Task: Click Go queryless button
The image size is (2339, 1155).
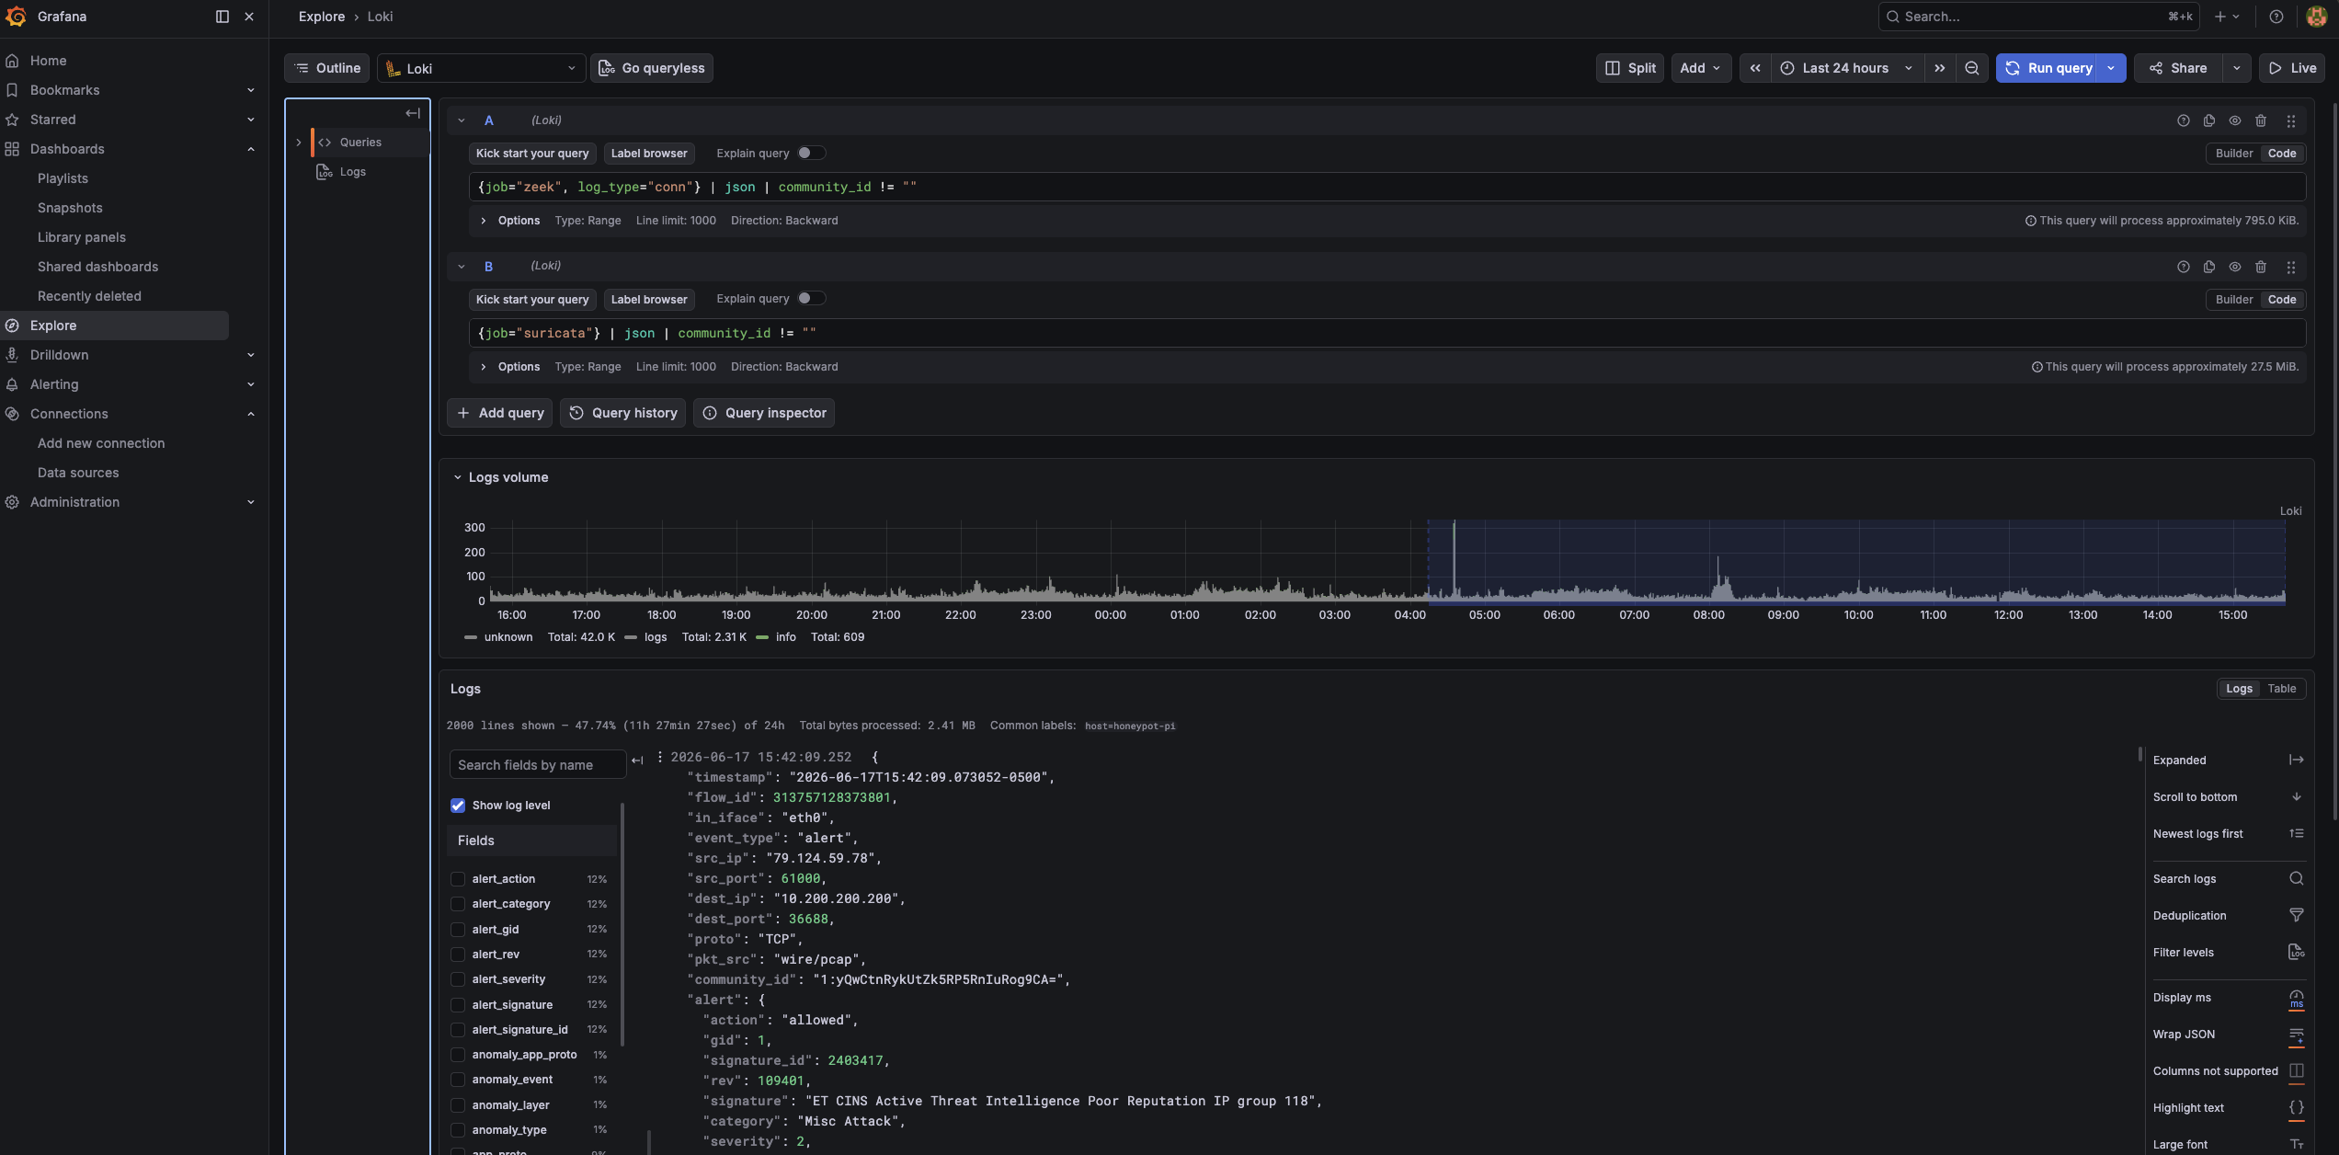Action: point(652,68)
